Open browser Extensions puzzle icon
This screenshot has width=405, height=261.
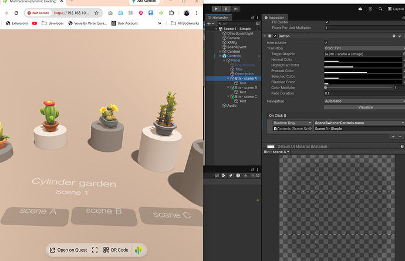pos(171,13)
